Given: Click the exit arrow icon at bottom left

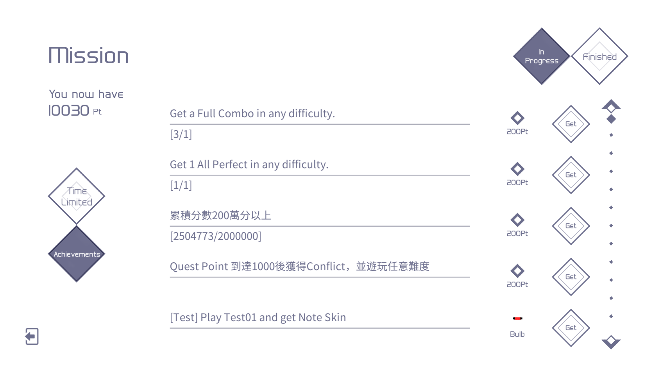Looking at the screenshot, I should (x=32, y=336).
